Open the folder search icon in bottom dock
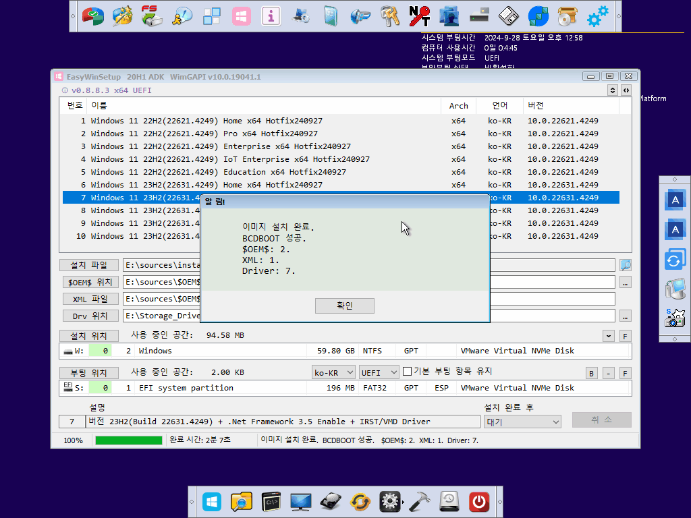 click(x=242, y=502)
